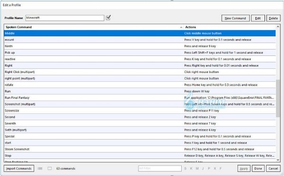This screenshot has height=176, width=284.
Task: Cancel editing the profile
Action: (273, 168)
